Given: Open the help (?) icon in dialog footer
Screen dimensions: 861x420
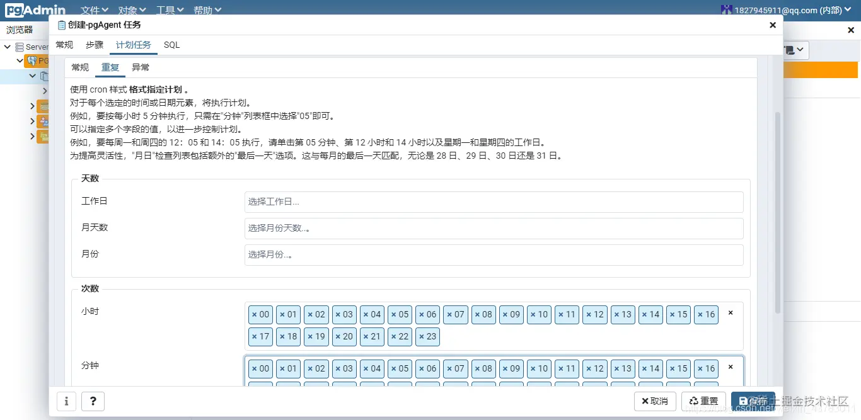Looking at the screenshot, I should tap(93, 401).
